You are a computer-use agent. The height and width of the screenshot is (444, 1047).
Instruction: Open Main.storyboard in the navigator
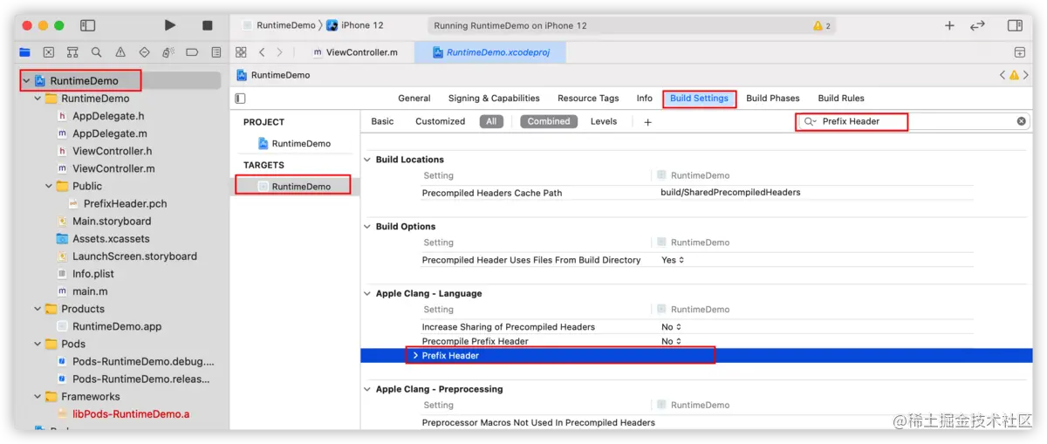pyautogui.click(x=111, y=222)
